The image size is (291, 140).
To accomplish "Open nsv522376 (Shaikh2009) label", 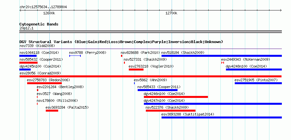I will point(167,107).
